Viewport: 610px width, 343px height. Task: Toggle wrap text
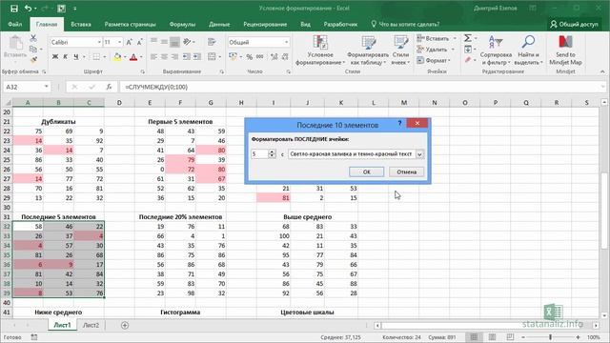(x=212, y=42)
